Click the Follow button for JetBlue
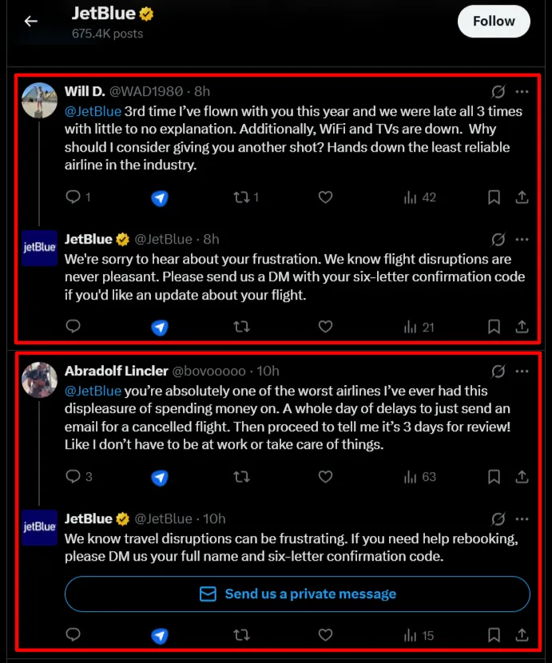The width and height of the screenshot is (552, 663). point(494,22)
